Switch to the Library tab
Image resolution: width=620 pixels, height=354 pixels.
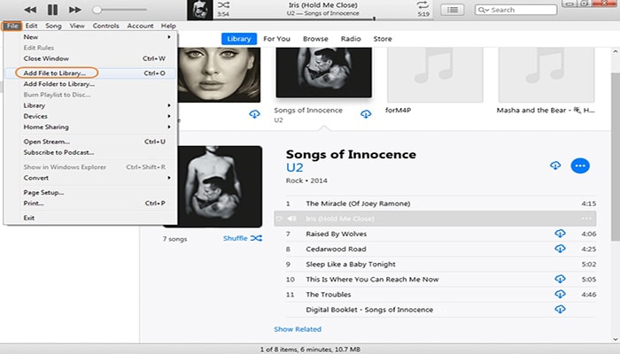point(239,39)
